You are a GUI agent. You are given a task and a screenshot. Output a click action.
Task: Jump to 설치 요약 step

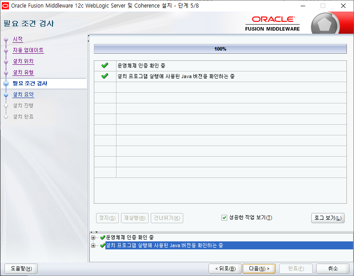tap(23, 95)
